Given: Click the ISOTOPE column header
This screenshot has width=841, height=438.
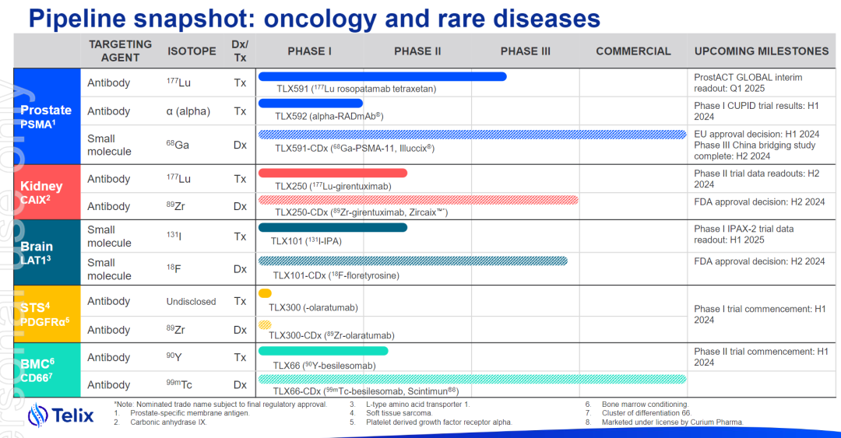Looking at the screenshot, I should [192, 51].
